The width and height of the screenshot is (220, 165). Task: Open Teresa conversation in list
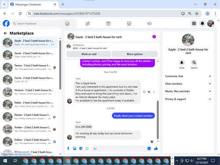(x=29, y=67)
